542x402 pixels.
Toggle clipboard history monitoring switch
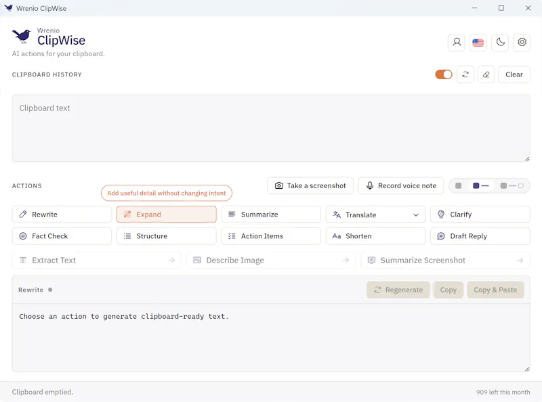pos(444,74)
